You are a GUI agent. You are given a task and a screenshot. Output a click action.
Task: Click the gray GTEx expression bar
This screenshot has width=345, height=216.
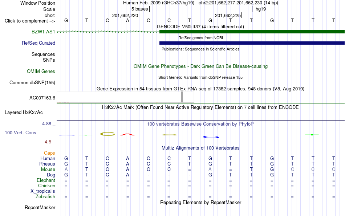[182, 97]
